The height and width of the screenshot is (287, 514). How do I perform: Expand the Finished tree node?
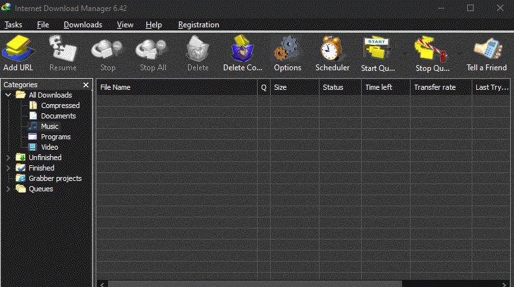click(8, 168)
